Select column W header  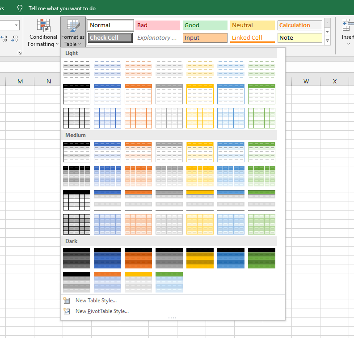click(x=306, y=81)
